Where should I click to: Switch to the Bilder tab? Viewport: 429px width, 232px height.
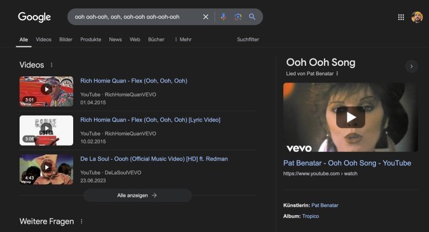(66, 40)
